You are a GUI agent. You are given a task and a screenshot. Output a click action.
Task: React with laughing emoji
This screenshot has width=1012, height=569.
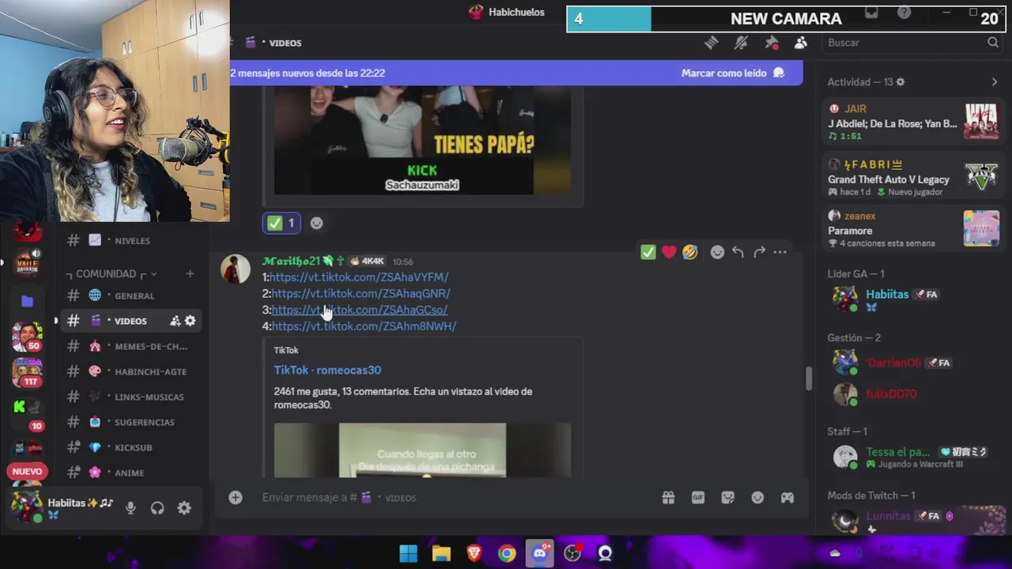[x=690, y=252]
